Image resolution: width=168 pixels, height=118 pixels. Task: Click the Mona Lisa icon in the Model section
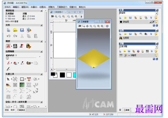[29, 46]
